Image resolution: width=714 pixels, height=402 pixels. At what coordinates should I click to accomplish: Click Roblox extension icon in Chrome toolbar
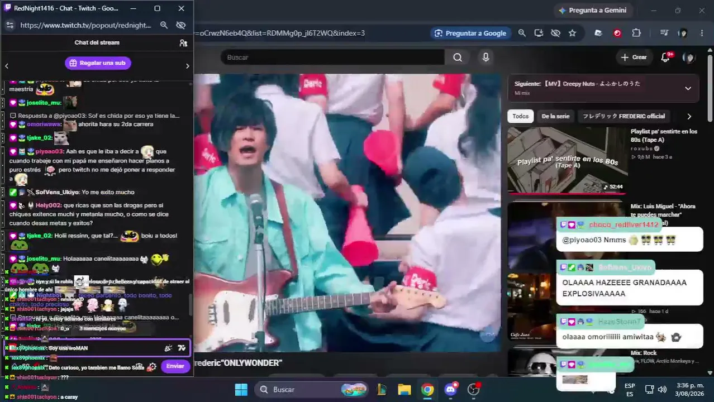pos(598,33)
